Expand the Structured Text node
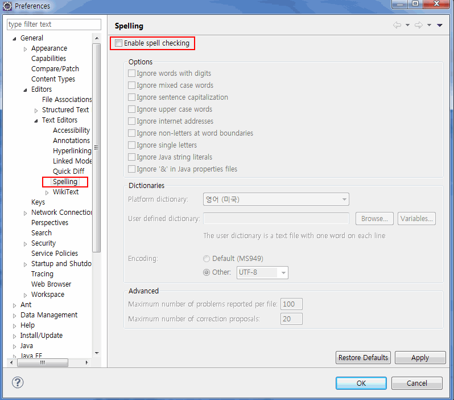 point(36,111)
